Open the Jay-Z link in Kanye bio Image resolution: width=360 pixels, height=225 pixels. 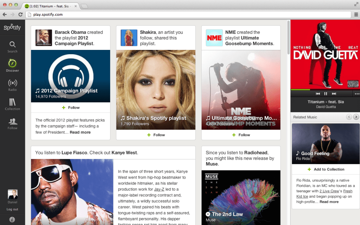[x=159, y=189]
